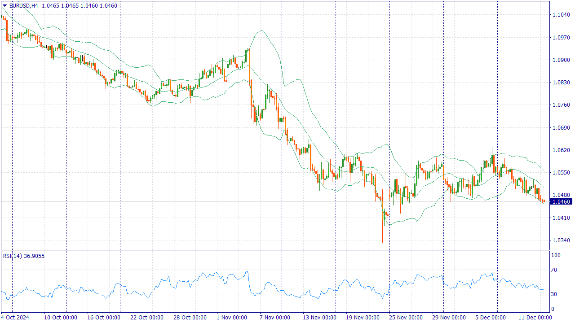
Task: Click the 1 Nov 00:00 time label
Action: [x=232, y=318]
